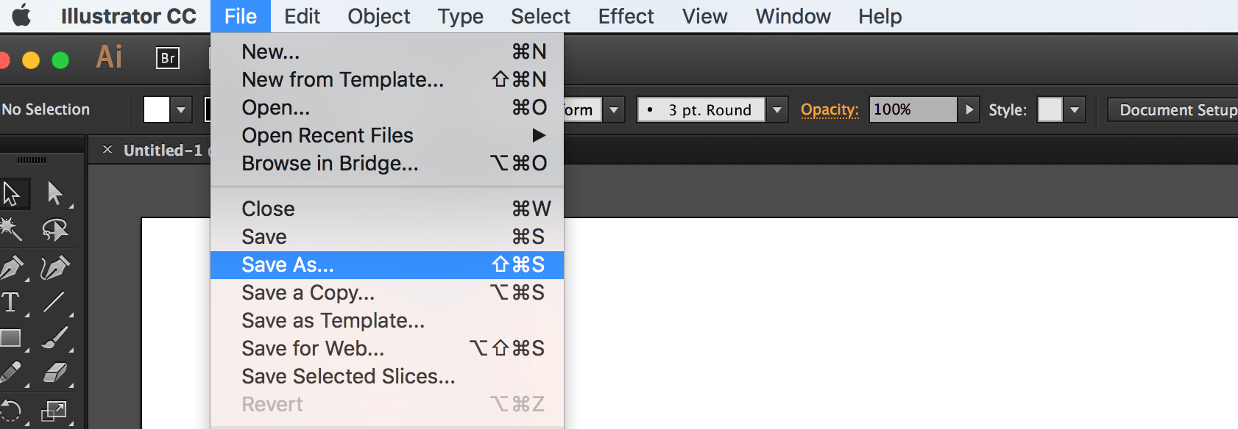Open Adobe Bridge via Br icon
The image size is (1238, 429).
point(168,58)
